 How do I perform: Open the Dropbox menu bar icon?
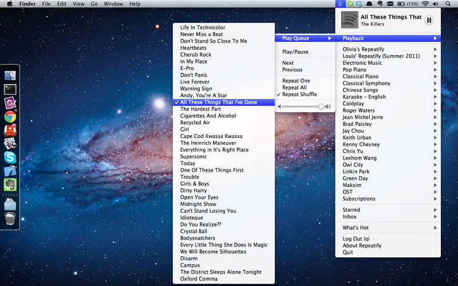tap(359, 4)
